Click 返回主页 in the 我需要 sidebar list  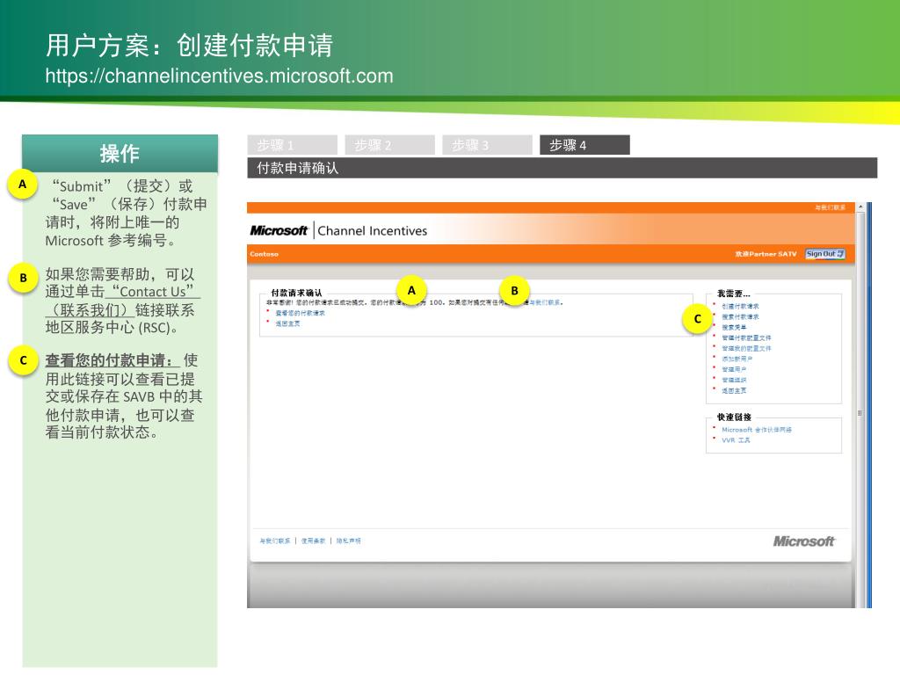(734, 390)
